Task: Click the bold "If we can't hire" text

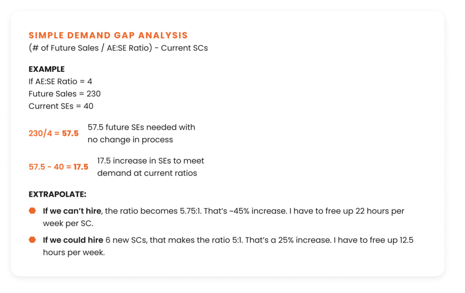Action: click(x=73, y=211)
